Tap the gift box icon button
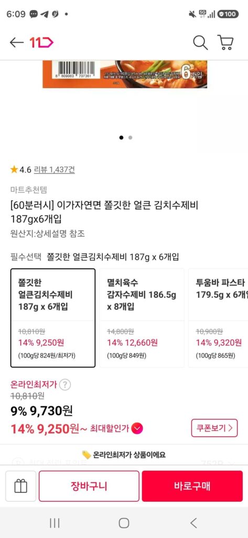Image resolution: width=248 pixels, height=538 pixels. 20,486
